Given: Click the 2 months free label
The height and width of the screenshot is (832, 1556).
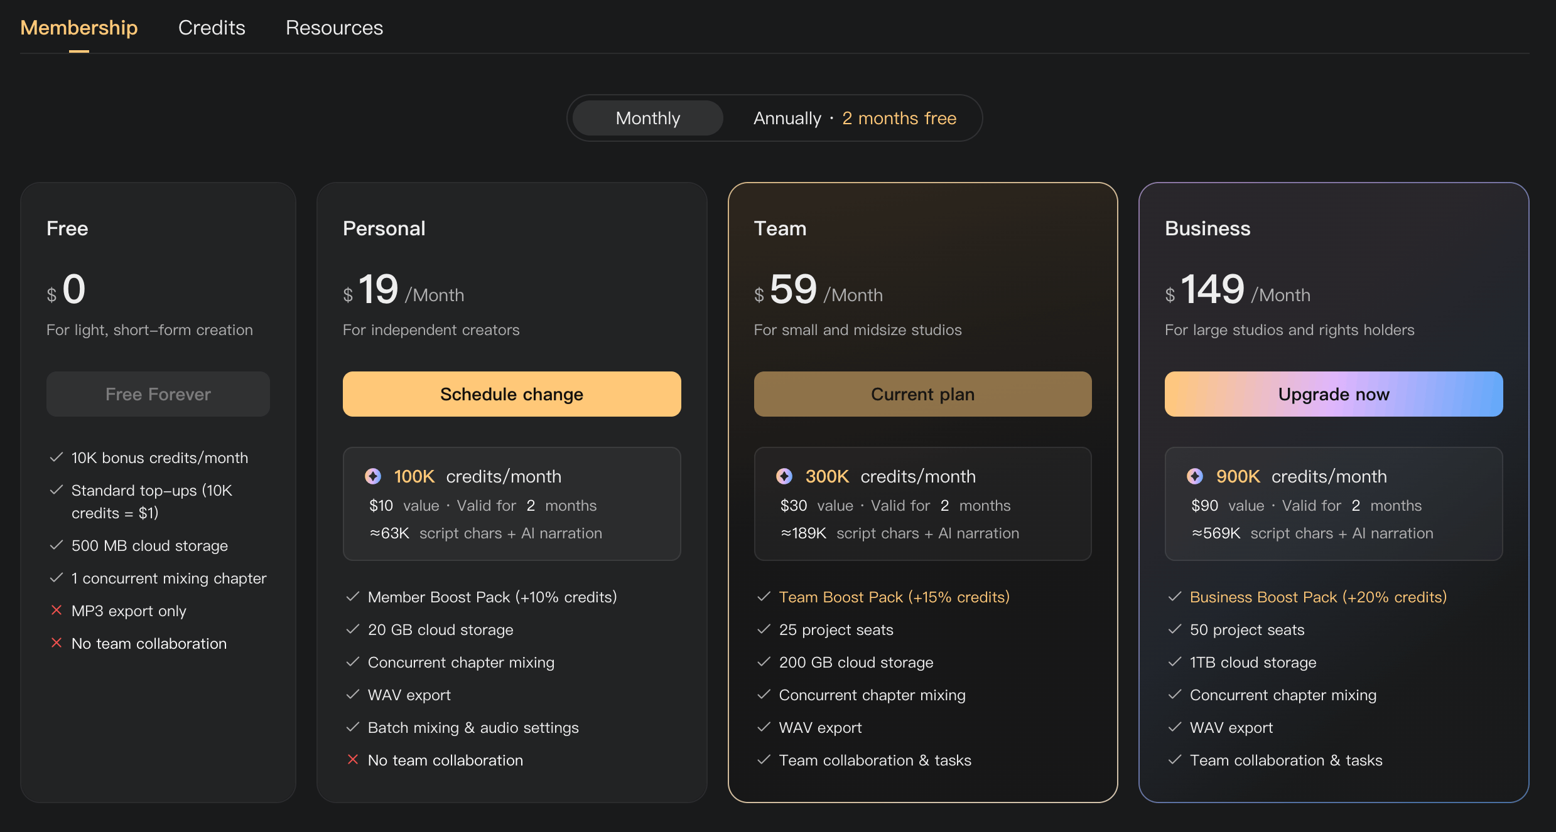Looking at the screenshot, I should [899, 118].
